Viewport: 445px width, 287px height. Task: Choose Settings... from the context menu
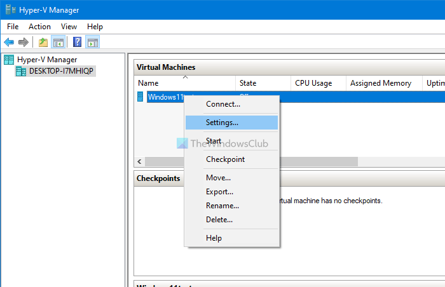[231, 123]
